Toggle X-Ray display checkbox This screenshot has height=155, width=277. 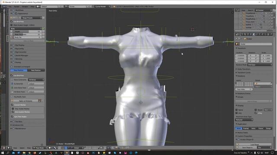pyautogui.click(x=256, y=113)
